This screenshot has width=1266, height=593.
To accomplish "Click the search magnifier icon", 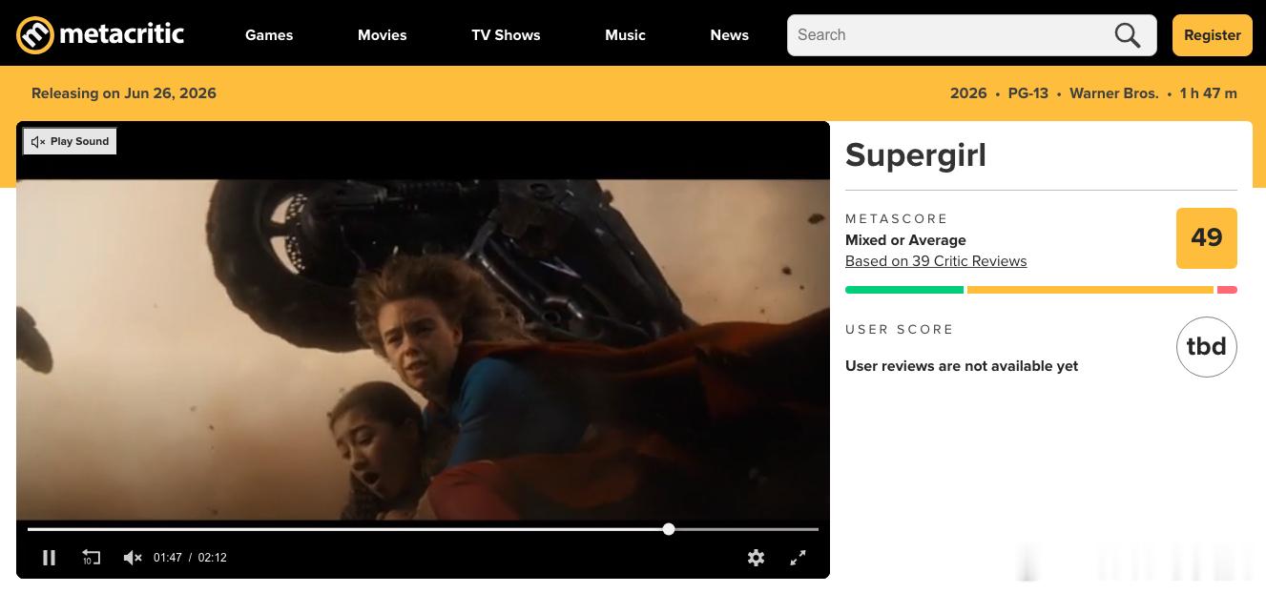I will coord(1128,35).
